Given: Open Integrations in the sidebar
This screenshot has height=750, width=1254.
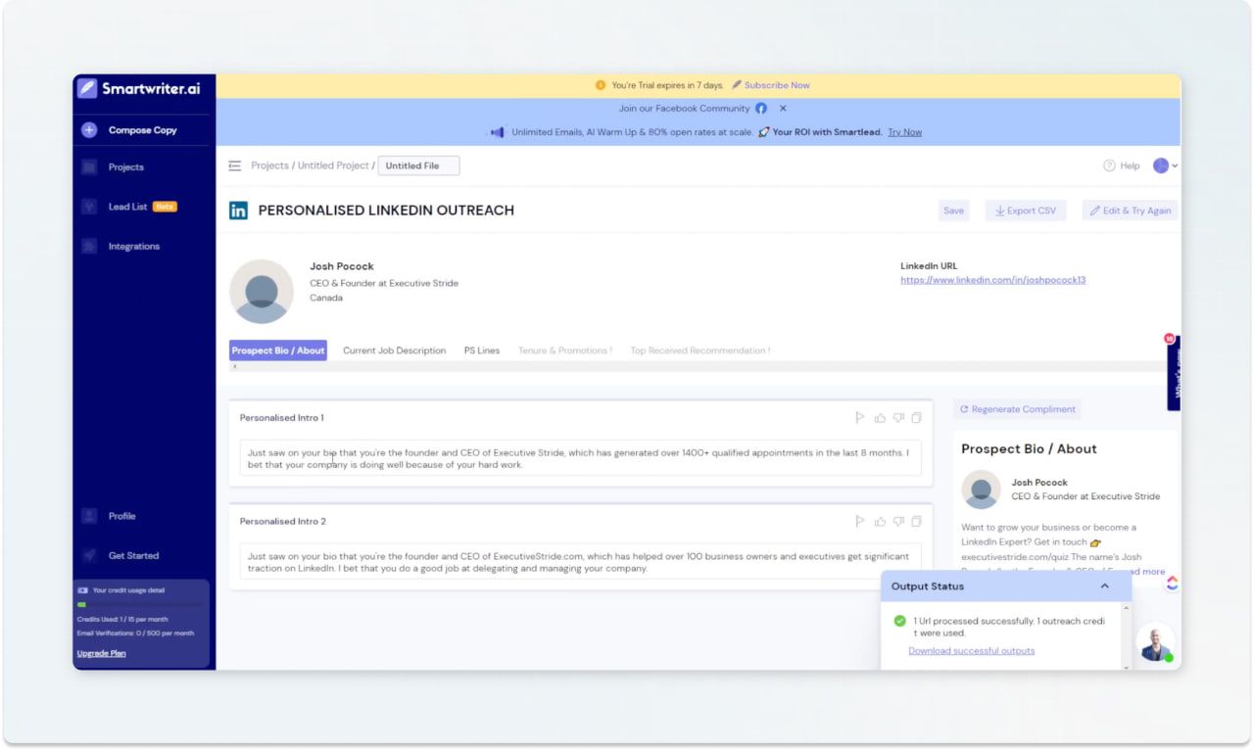Looking at the screenshot, I should [134, 246].
